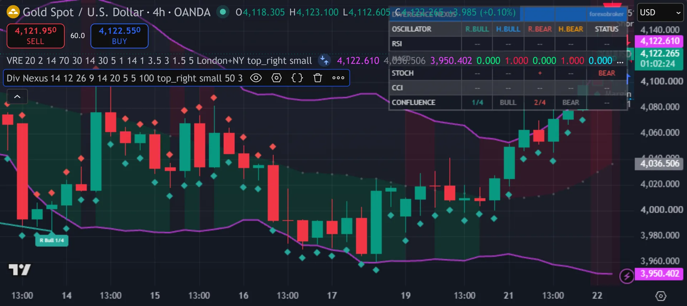Open chart settings gear at bottom right

click(661, 296)
